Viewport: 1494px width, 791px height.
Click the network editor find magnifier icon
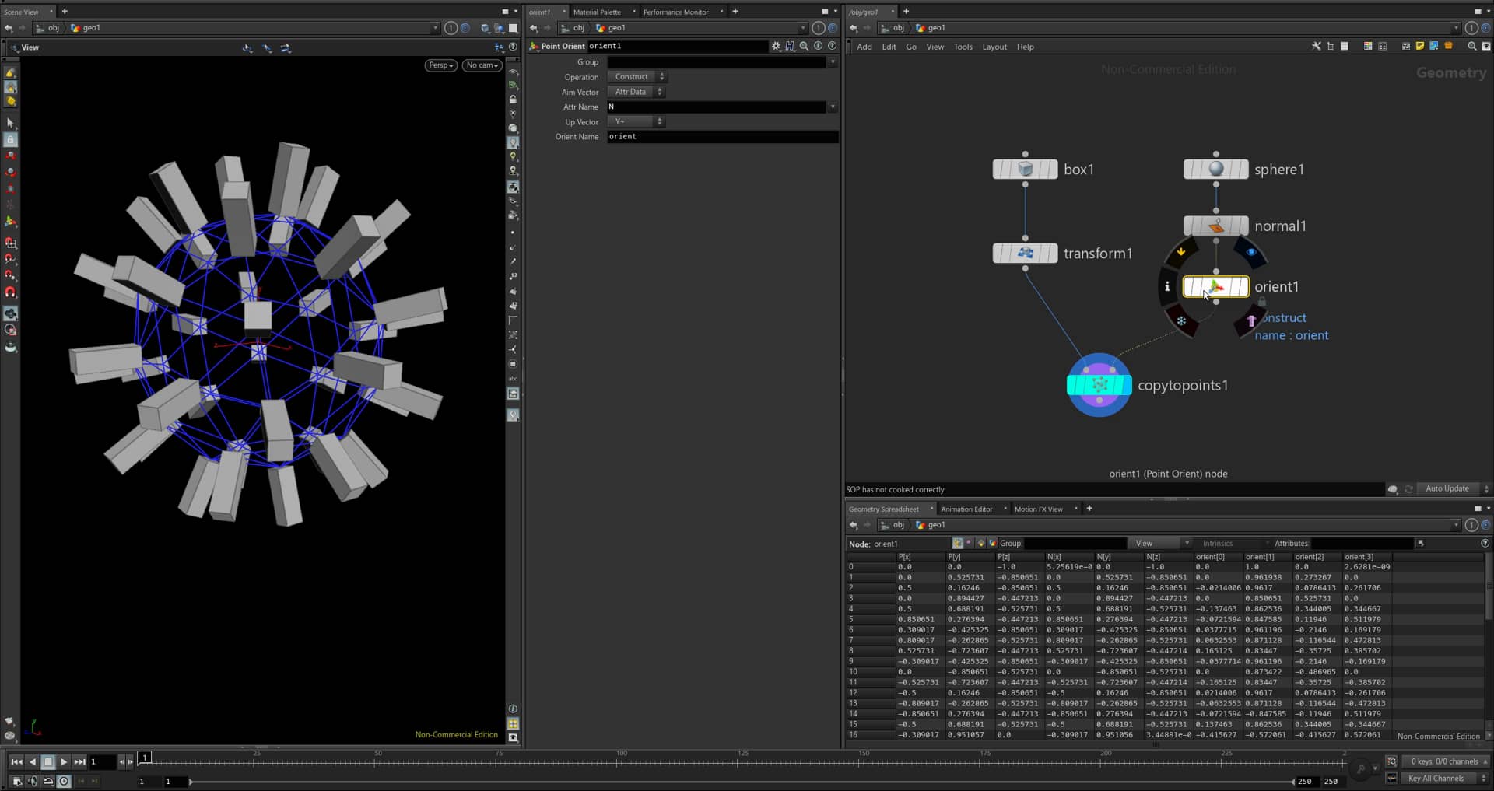click(x=1471, y=47)
